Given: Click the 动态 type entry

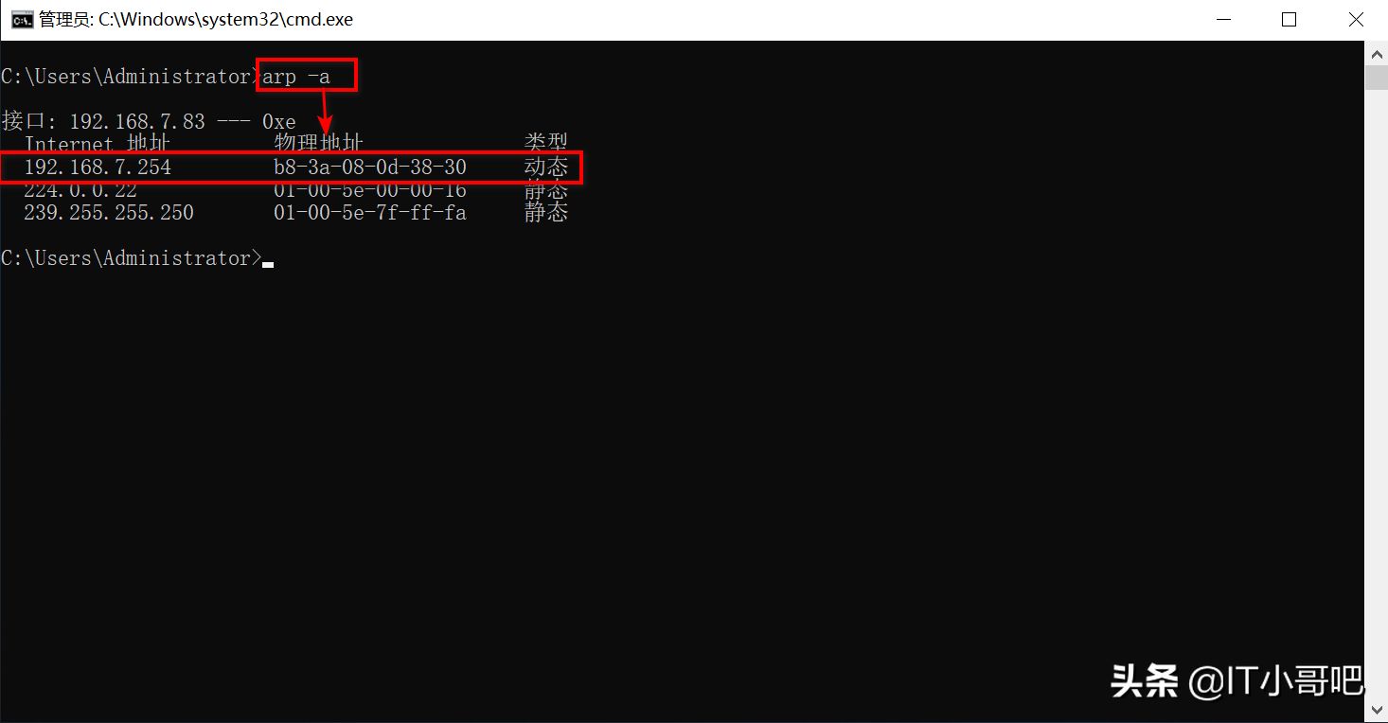Looking at the screenshot, I should [546, 168].
